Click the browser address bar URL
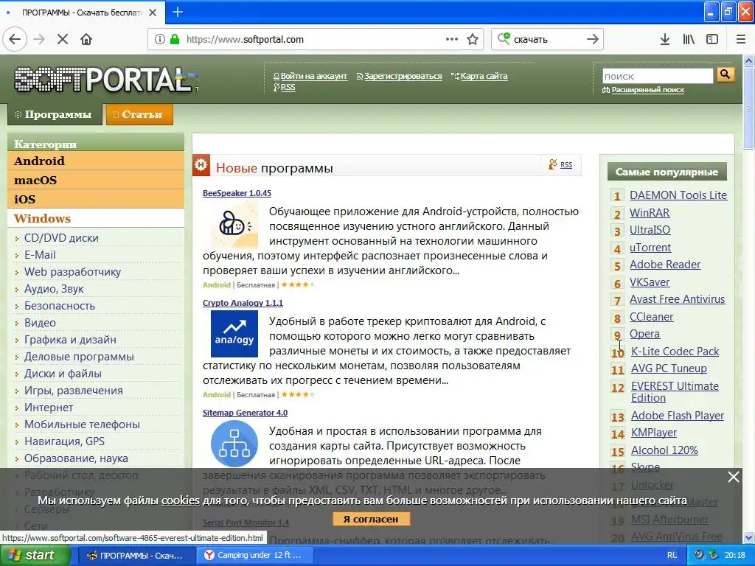This screenshot has height=566, width=755. tap(245, 40)
